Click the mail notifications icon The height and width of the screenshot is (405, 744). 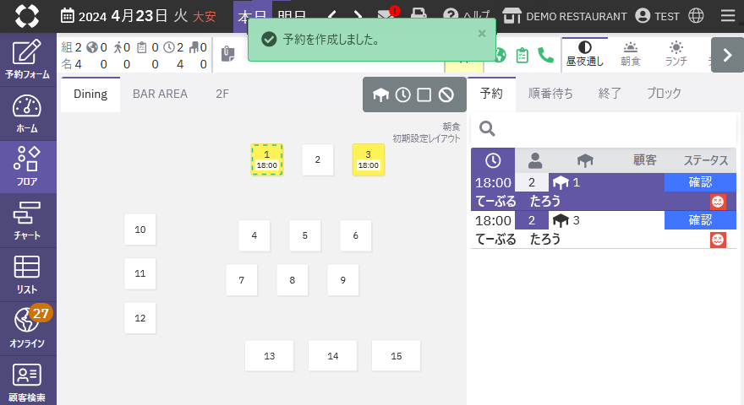(386, 16)
